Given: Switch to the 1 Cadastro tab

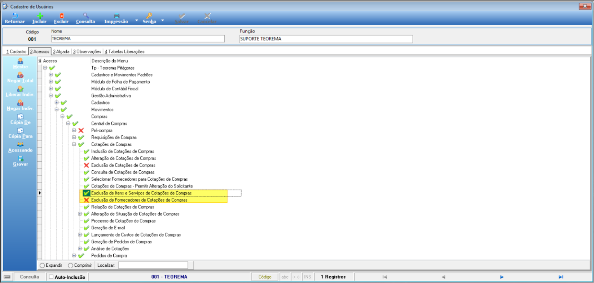Looking at the screenshot, I should pos(17,51).
